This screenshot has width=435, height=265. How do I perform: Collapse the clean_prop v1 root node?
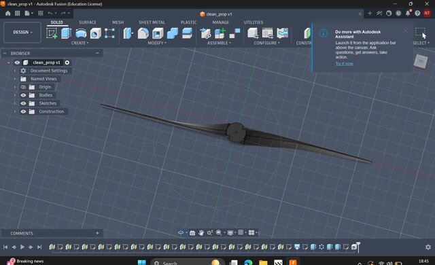(x=9, y=63)
